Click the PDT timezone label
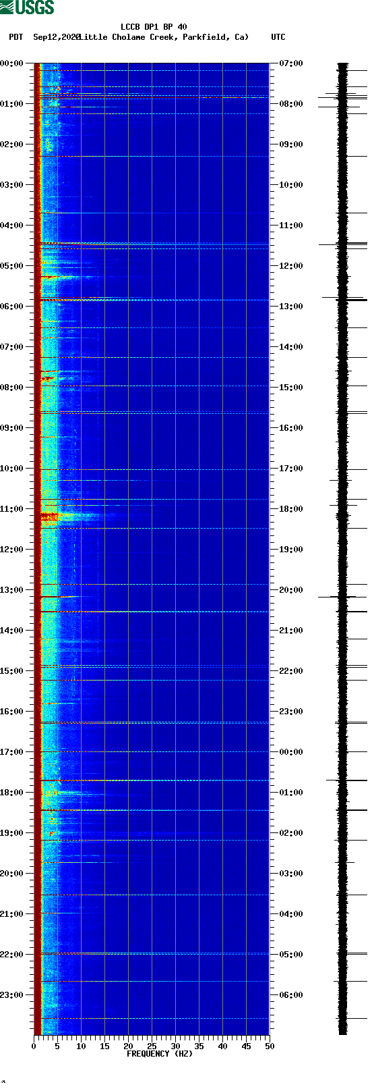The image size is (372, 1089). coord(15,37)
